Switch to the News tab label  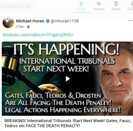(x=116, y=9)
